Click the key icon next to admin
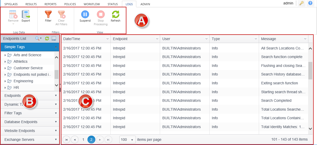Viewport: 317px width, 145px height. point(301,3)
